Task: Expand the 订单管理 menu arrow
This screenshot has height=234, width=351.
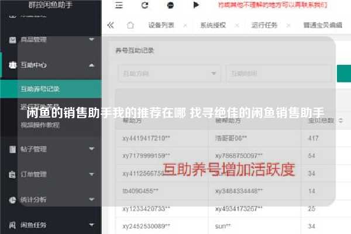Action: [91, 174]
